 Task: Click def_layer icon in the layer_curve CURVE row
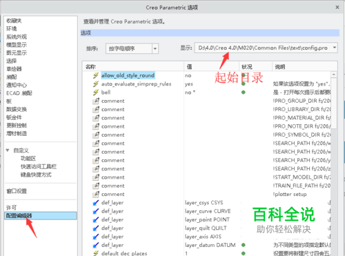click(x=96, y=211)
